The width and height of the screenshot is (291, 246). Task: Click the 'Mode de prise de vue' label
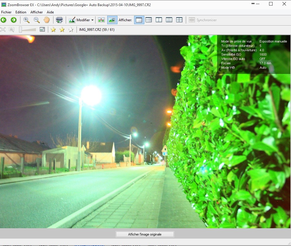[x=236, y=41]
